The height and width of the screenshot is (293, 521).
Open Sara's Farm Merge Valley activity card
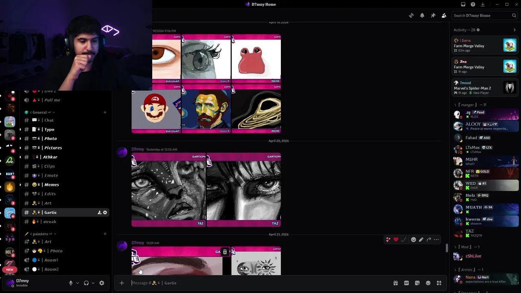click(x=485, y=45)
